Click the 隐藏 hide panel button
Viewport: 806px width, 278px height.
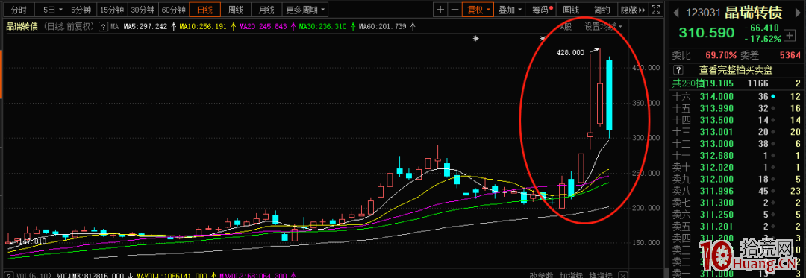pos(633,9)
